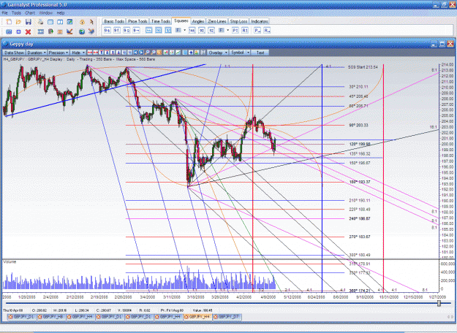Select the 9s square tool
This screenshot has height=333, width=457.
coord(107,30)
